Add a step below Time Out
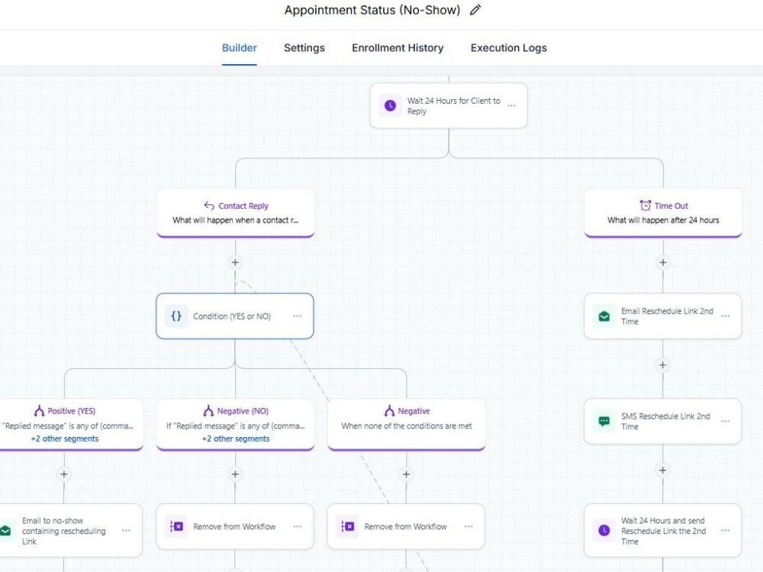The image size is (763, 572). tap(663, 262)
